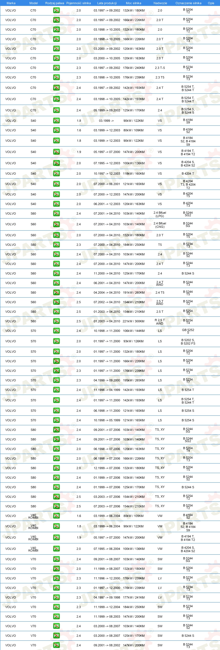Click the Nadwozie column header

pyautogui.click(x=160, y=3)
